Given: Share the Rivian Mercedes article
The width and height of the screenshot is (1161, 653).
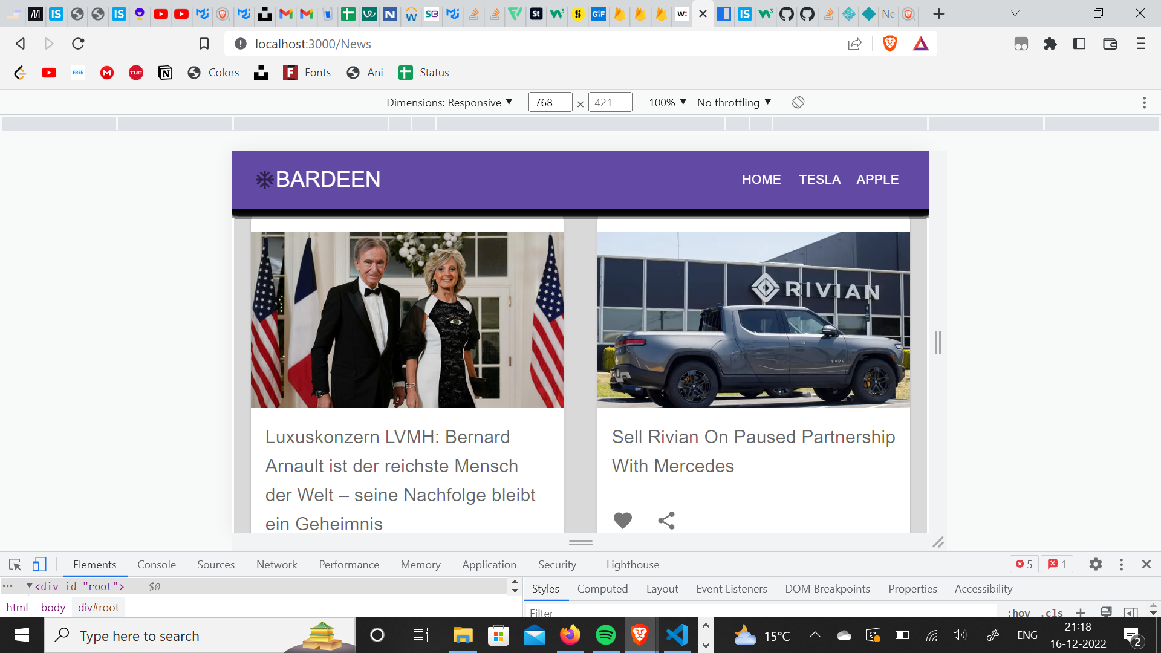Looking at the screenshot, I should coord(666,520).
